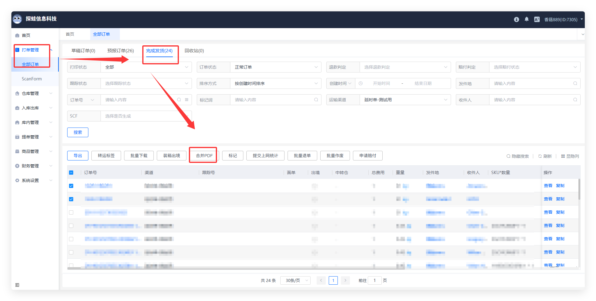Open the 运输渠道 dropdown showing 延时单-测试用
Screen dimensions: 596x301
pos(404,100)
